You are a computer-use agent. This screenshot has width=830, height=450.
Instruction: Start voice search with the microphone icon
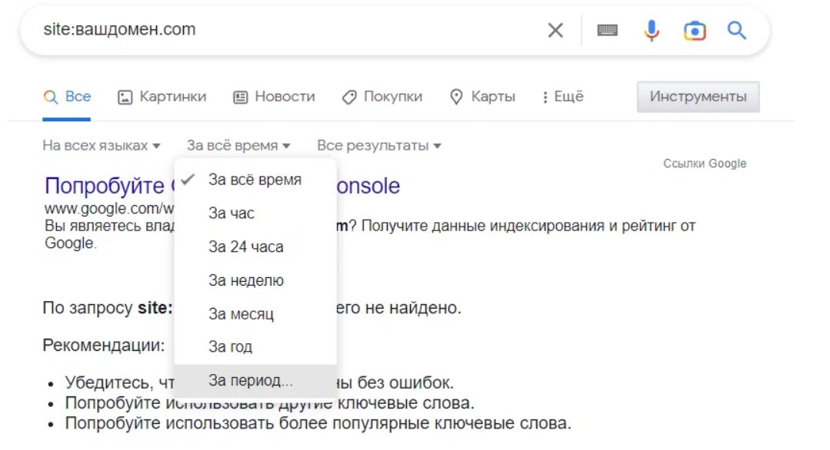tap(652, 30)
